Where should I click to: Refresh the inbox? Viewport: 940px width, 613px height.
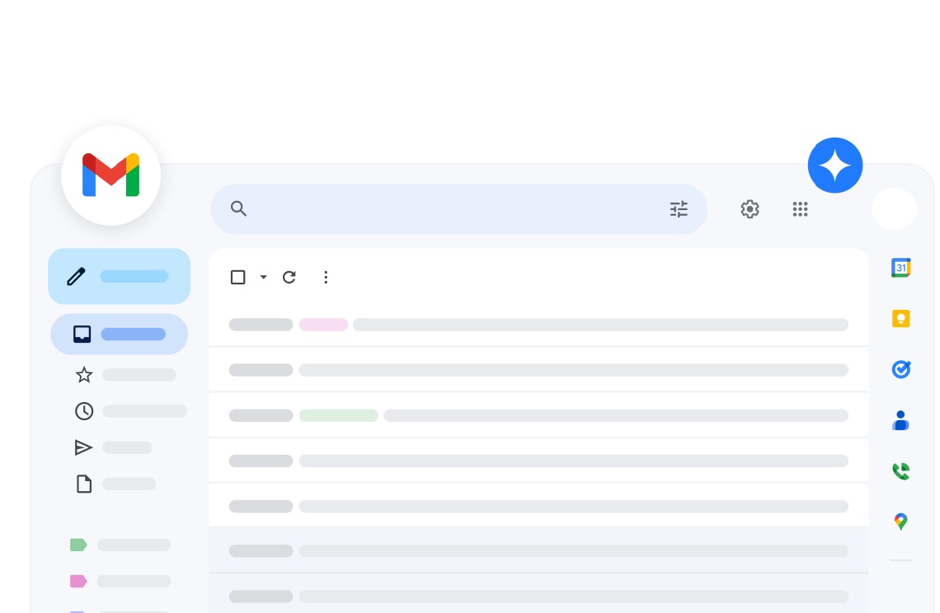click(x=289, y=277)
